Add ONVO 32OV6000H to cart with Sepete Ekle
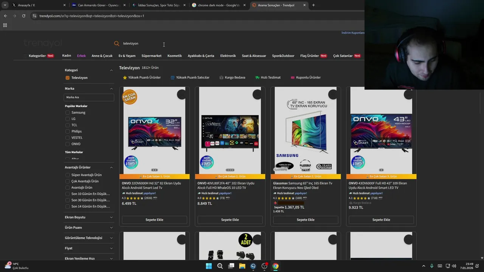 click(154, 220)
